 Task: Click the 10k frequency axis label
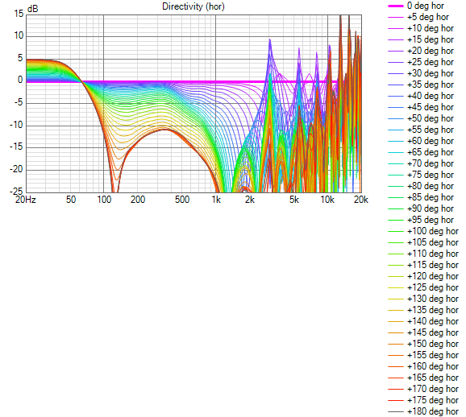click(x=327, y=200)
